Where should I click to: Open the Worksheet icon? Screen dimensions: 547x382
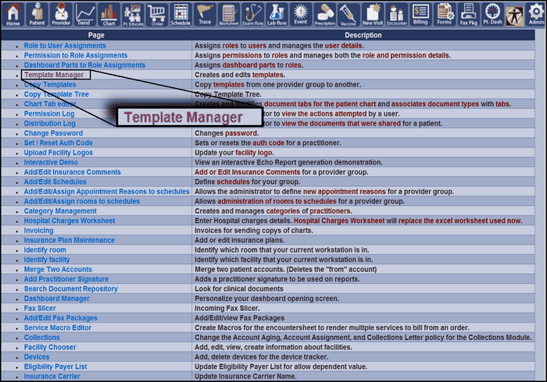pos(228,14)
